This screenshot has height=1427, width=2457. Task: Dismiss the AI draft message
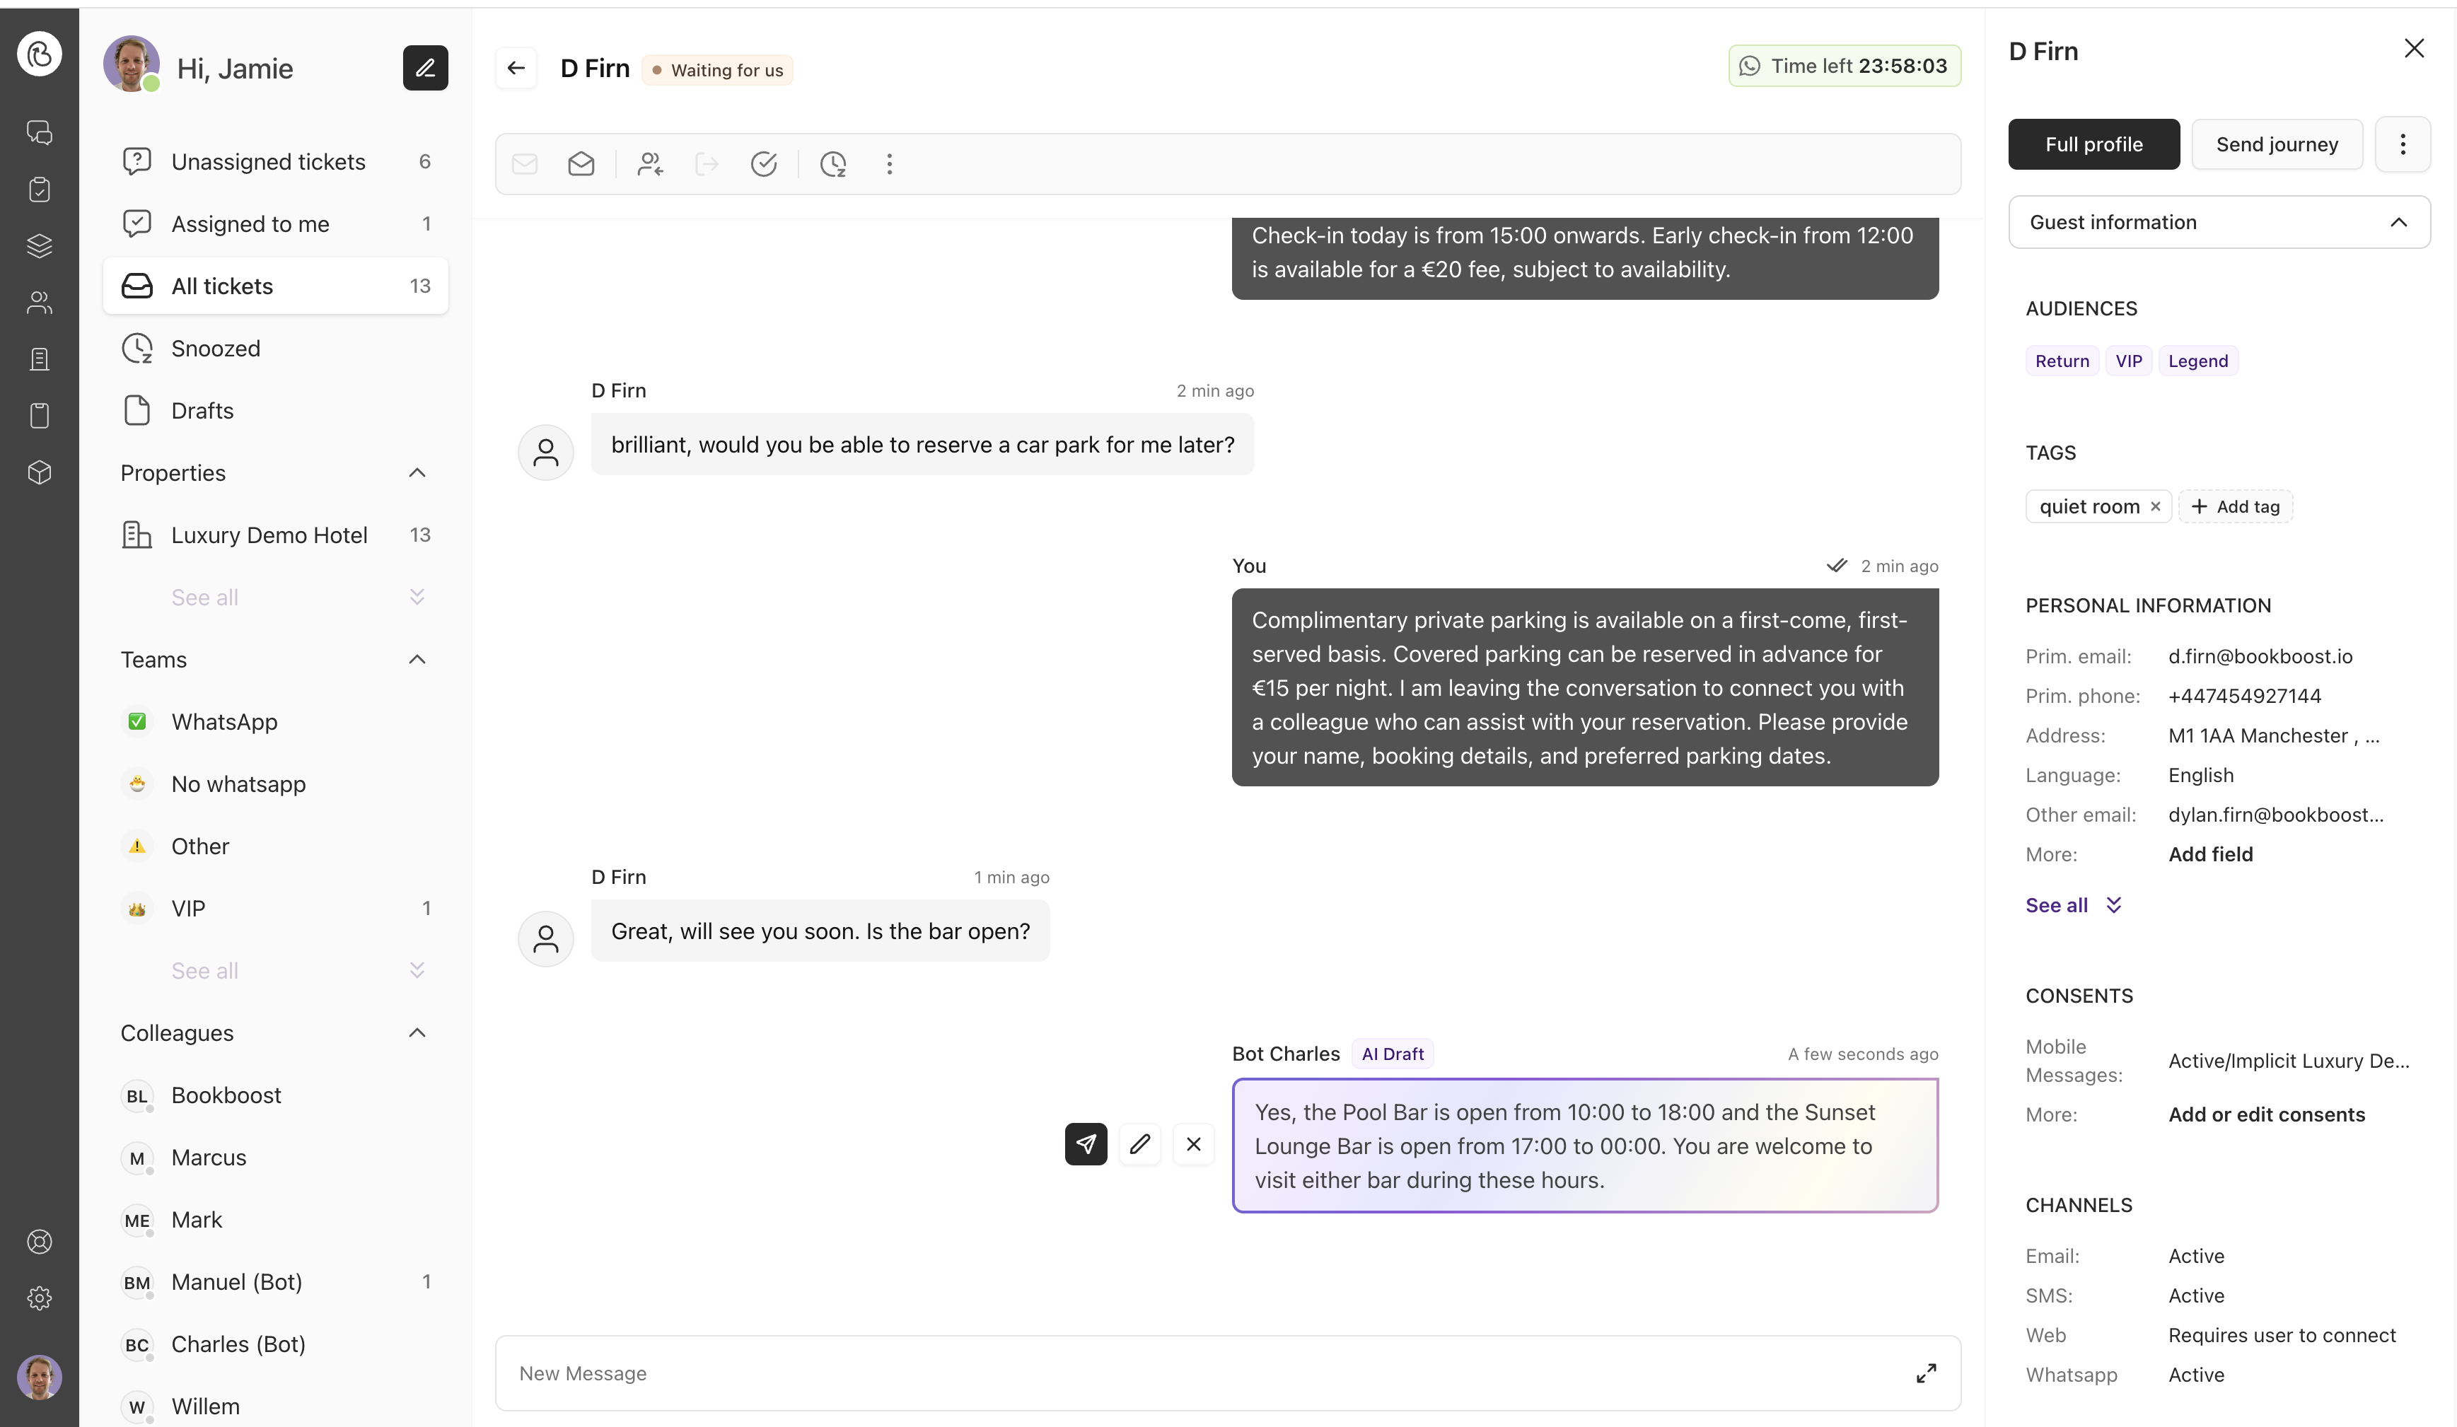coord(1193,1143)
